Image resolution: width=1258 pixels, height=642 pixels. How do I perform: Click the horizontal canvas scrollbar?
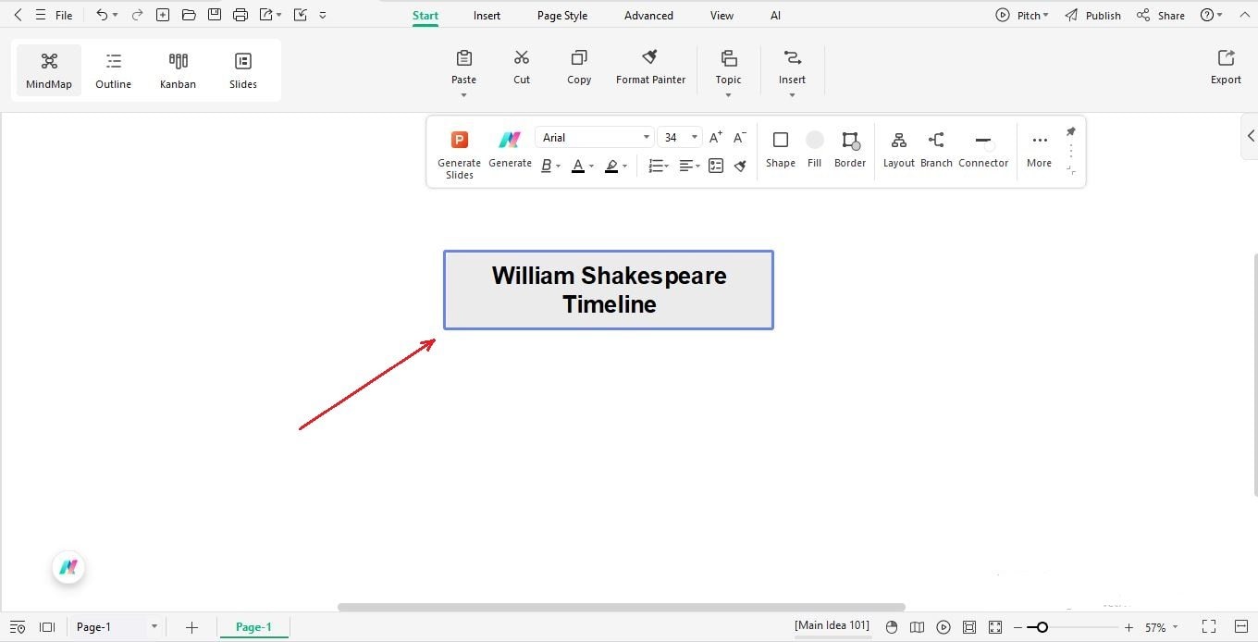click(621, 608)
